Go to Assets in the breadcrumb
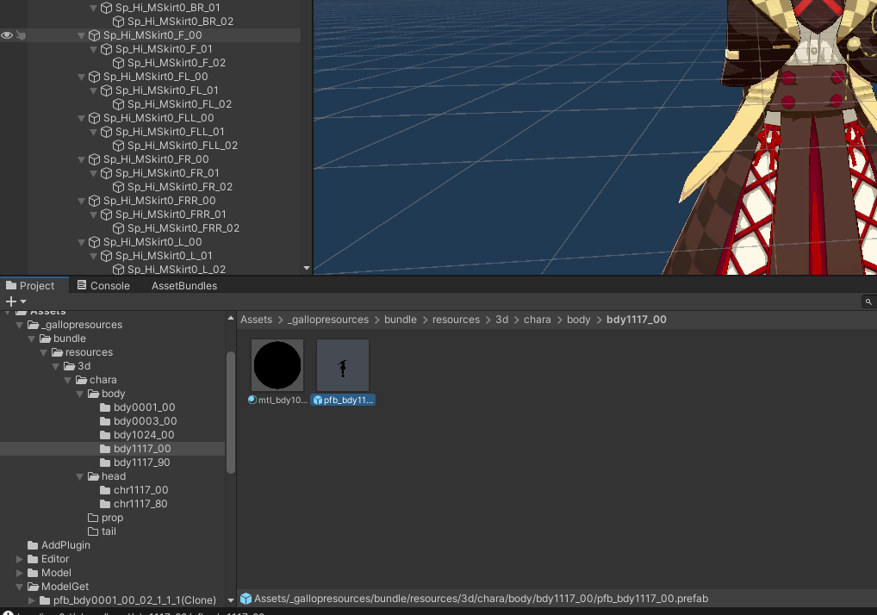This screenshot has width=877, height=615. tap(256, 320)
